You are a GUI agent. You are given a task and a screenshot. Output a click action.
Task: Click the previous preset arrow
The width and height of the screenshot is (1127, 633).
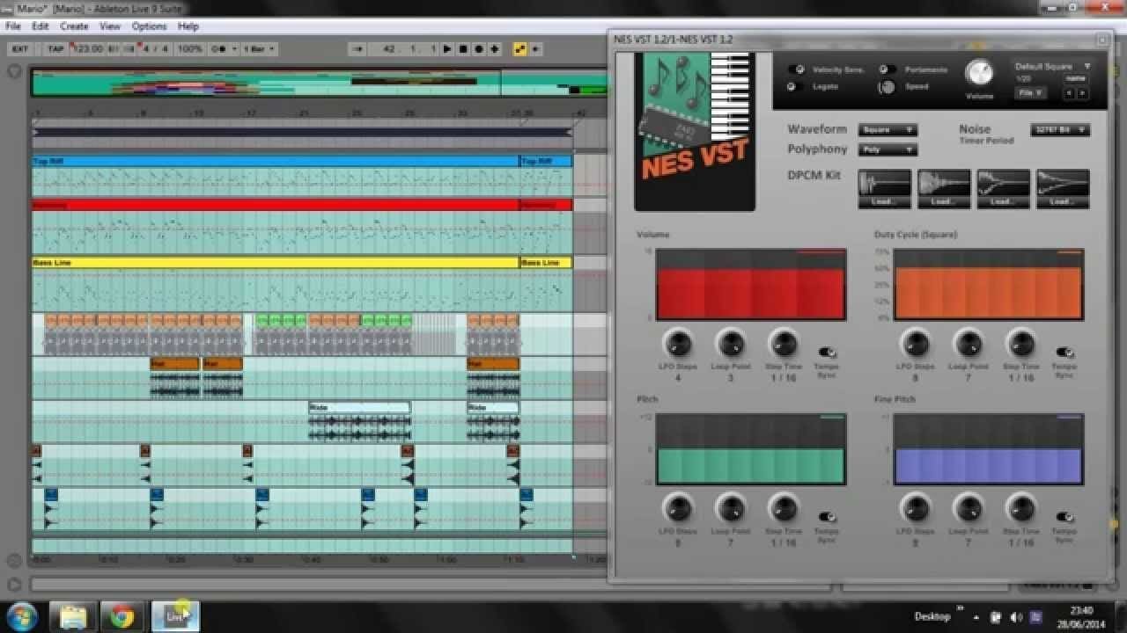[1071, 93]
